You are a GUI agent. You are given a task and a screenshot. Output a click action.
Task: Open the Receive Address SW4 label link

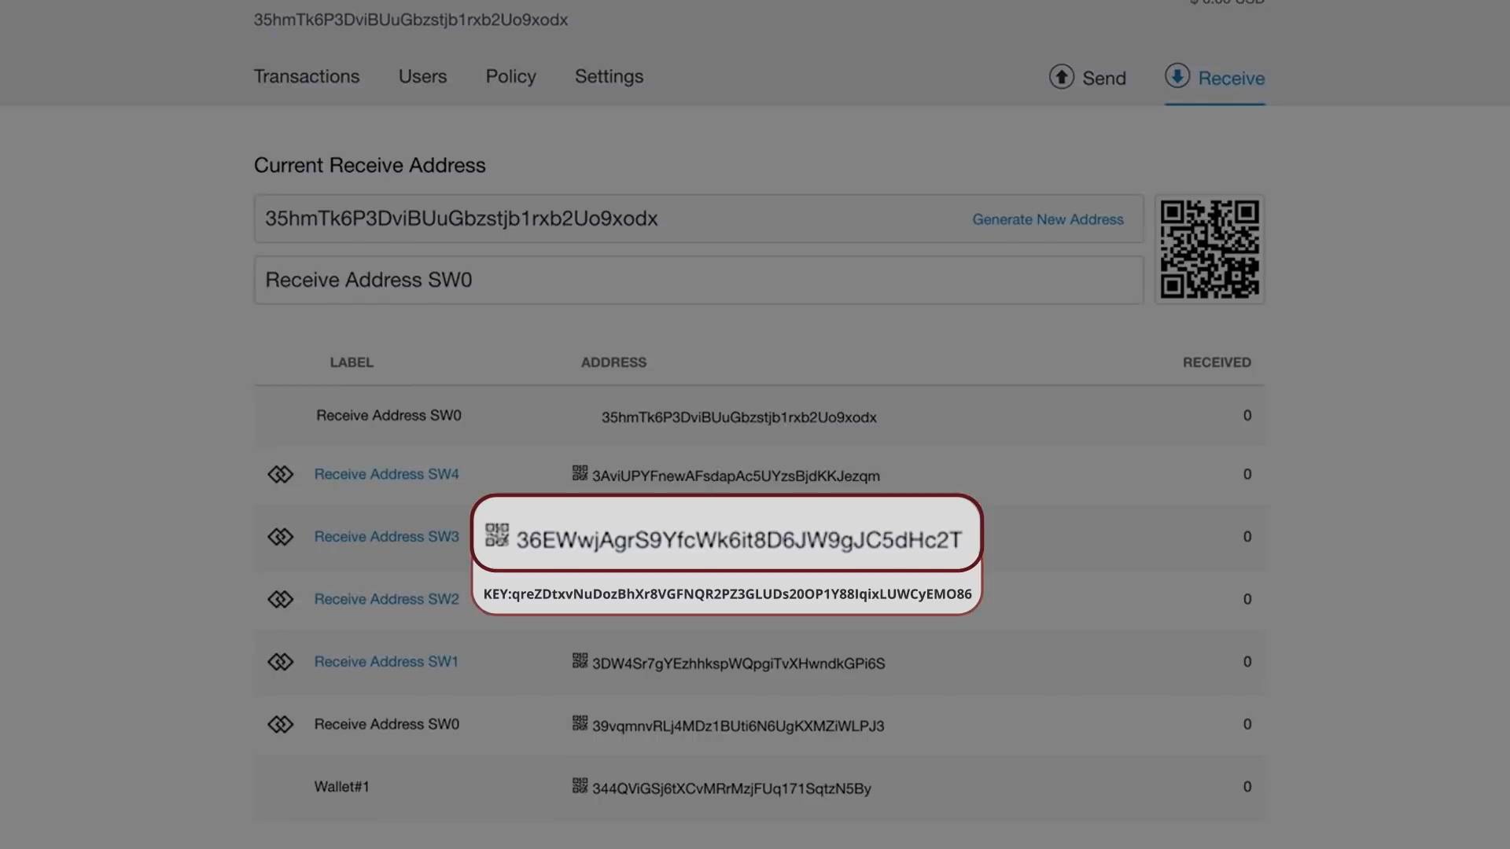[386, 475]
